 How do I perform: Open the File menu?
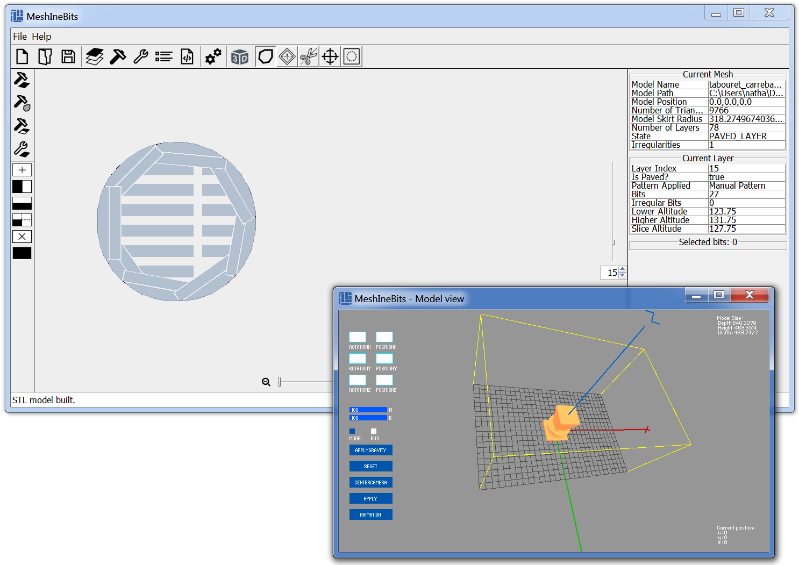click(20, 37)
